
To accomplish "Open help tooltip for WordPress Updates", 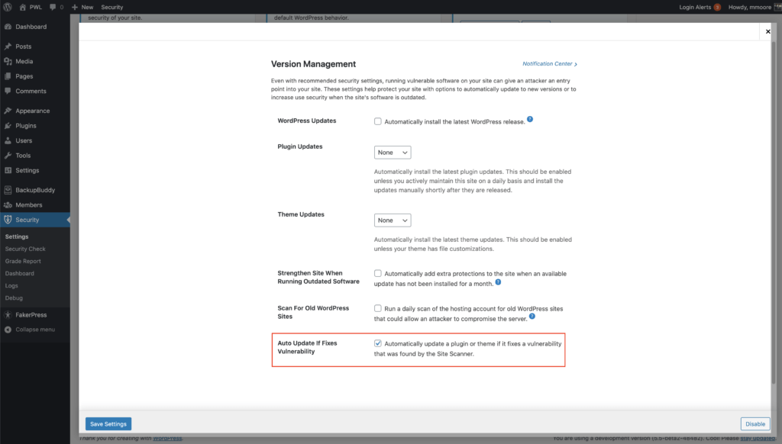I will tap(530, 119).
